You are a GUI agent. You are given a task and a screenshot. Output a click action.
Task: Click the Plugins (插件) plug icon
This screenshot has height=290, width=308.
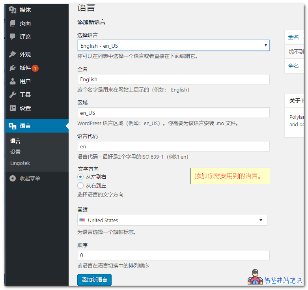pyautogui.click(x=13, y=68)
